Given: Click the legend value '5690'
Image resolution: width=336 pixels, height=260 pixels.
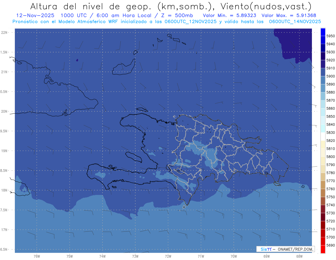Looking at the screenshot, I should pyautogui.click(x=330, y=245).
